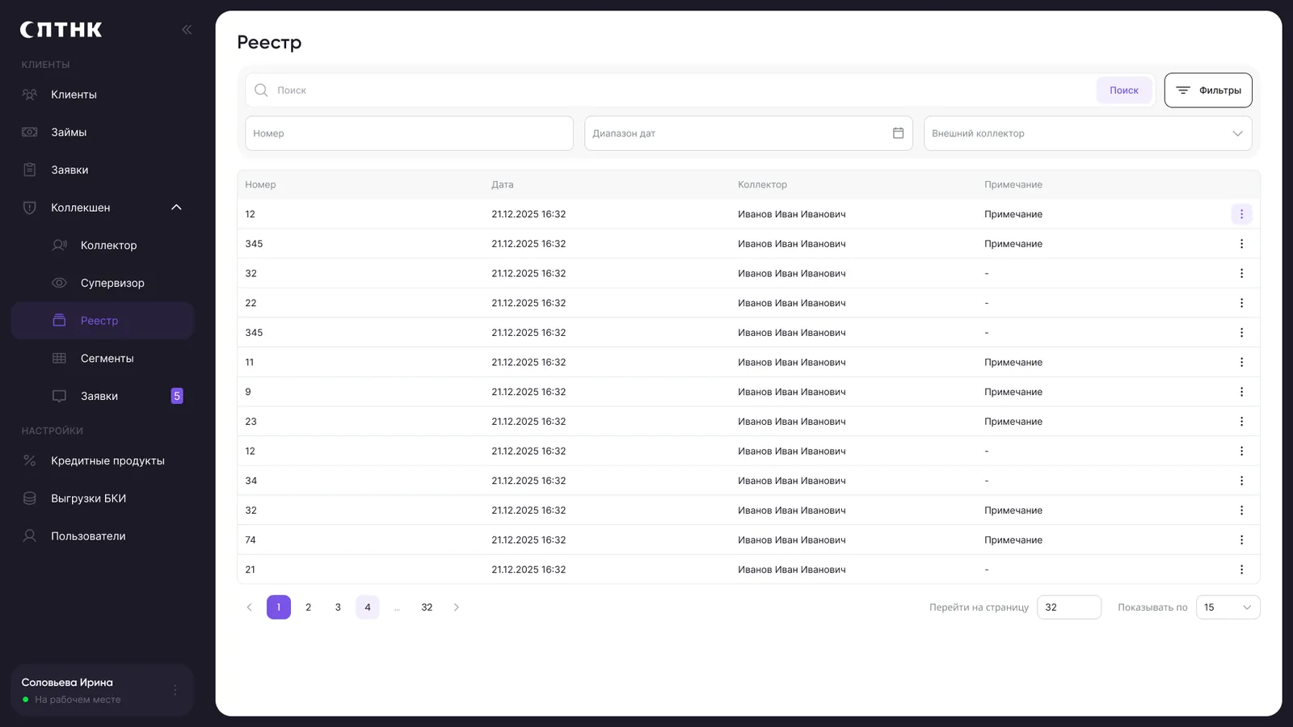Image resolution: width=1293 pixels, height=727 pixels.
Task: Open user menu dots for Соловьева Ирина
Action: point(175,690)
